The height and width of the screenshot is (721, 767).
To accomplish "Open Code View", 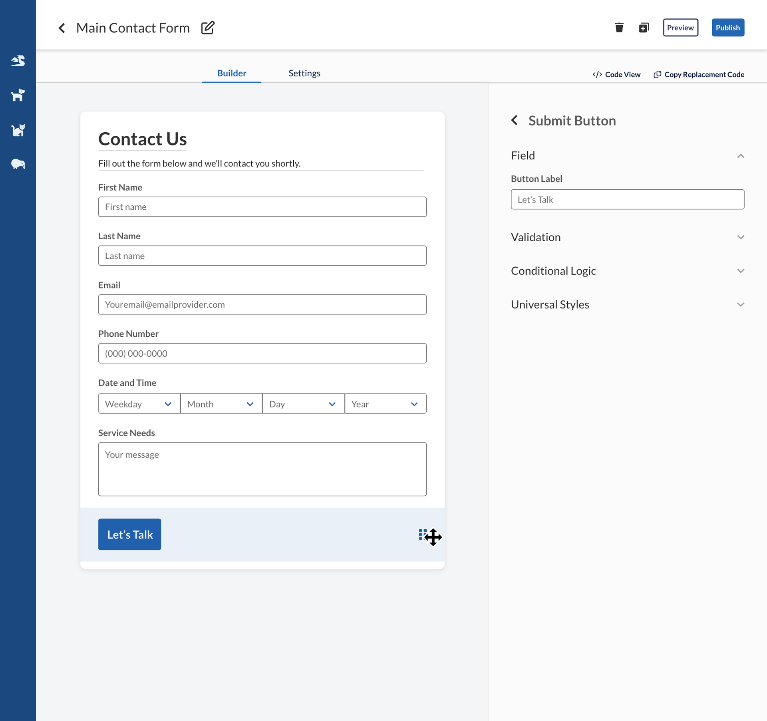I will click(x=616, y=74).
